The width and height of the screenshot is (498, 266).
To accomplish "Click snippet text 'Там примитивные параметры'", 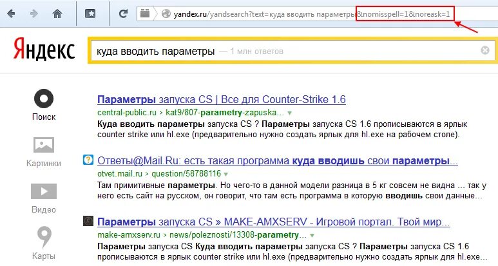I will 156,185.
